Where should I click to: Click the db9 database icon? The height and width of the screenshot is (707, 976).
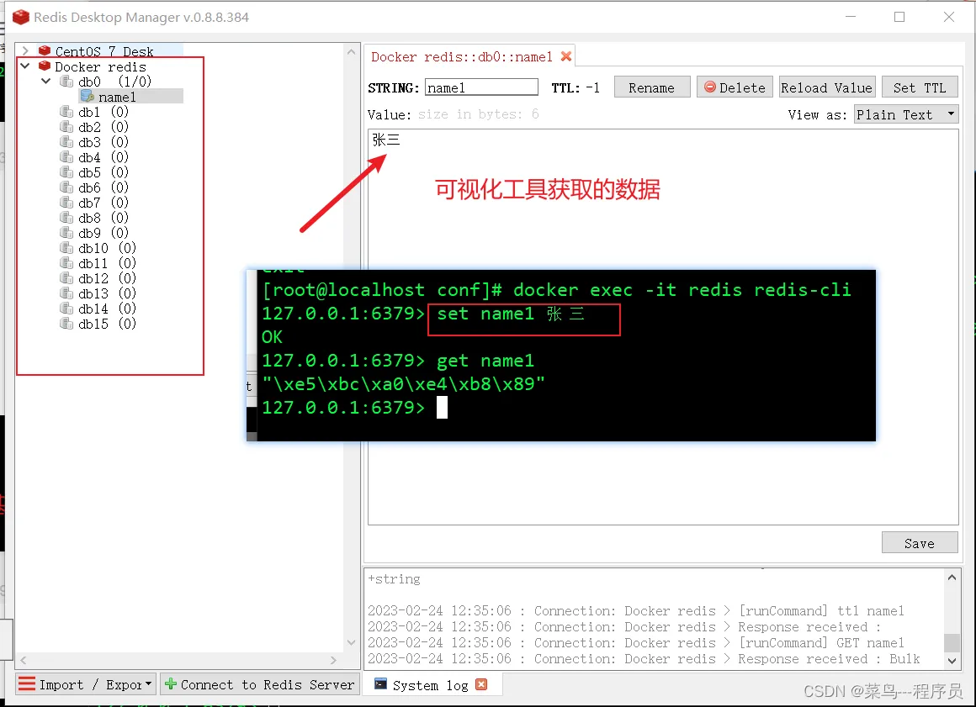pyautogui.click(x=66, y=233)
